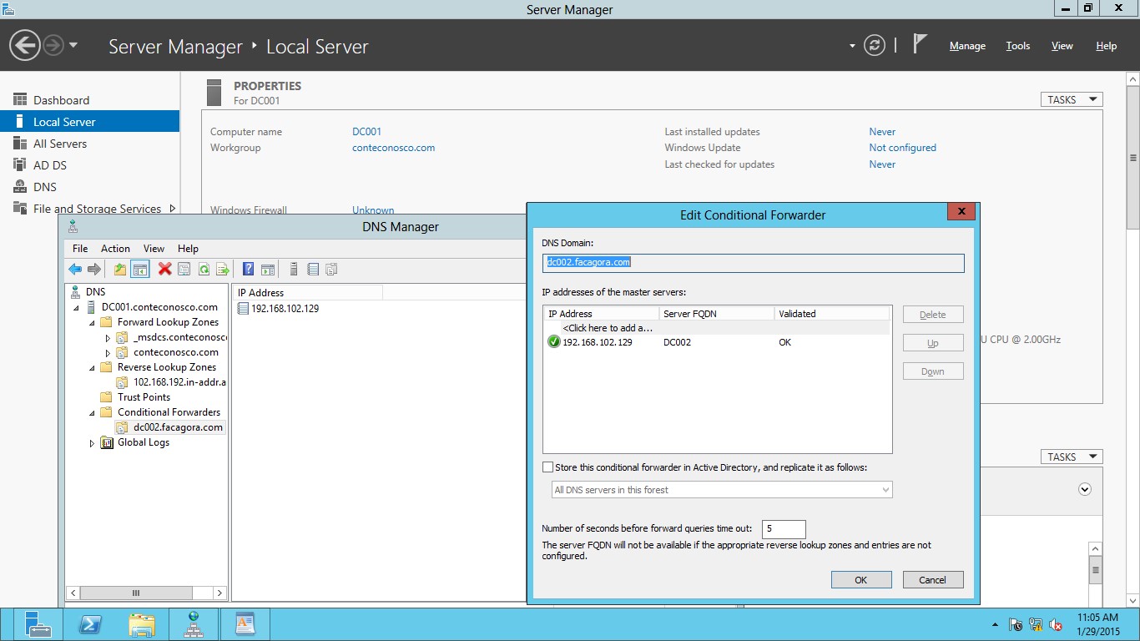
Task: Expand the Global Logs tree node
Action: click(92, 442)
